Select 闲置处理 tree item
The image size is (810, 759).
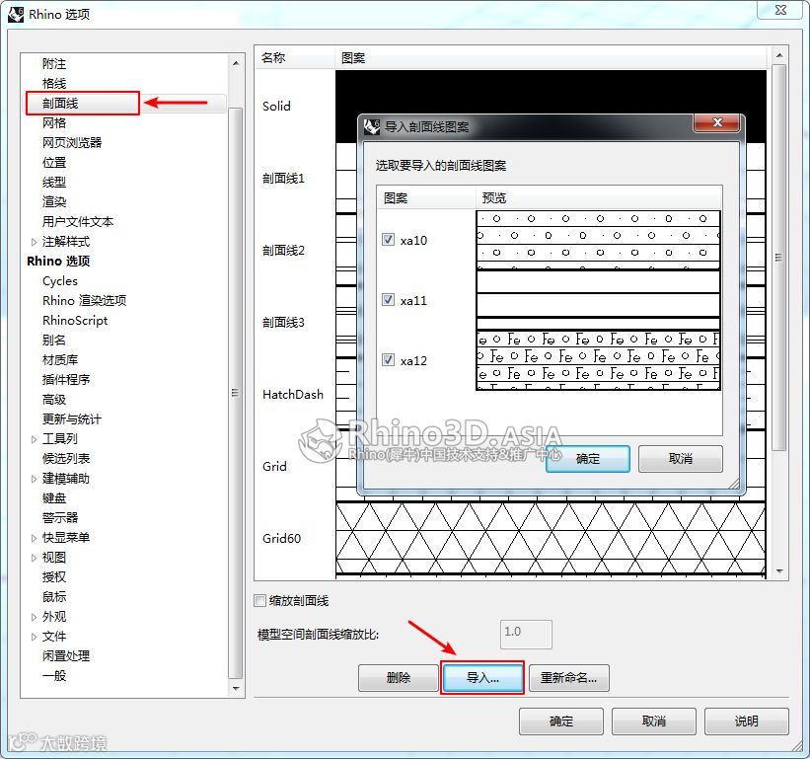tap(66, 655)
